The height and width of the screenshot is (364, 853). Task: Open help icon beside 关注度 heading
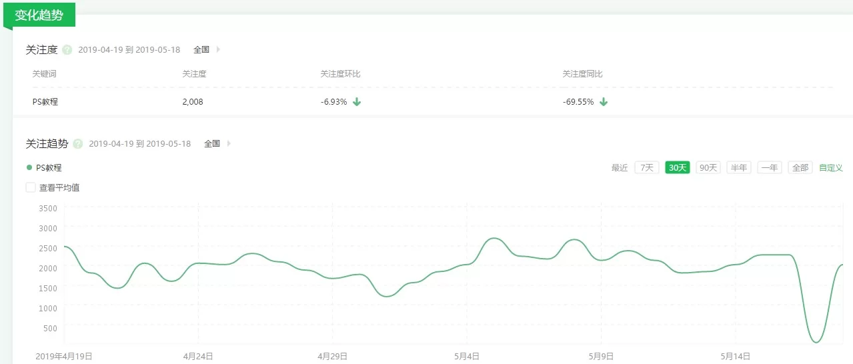(x=67, y=50)
